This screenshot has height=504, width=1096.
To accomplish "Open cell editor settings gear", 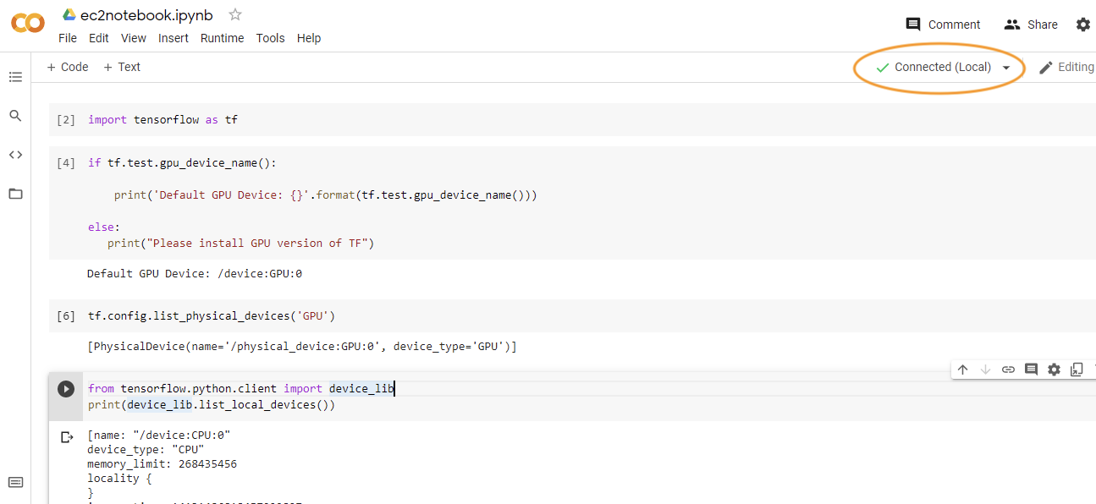I will tap(1054, 370).
